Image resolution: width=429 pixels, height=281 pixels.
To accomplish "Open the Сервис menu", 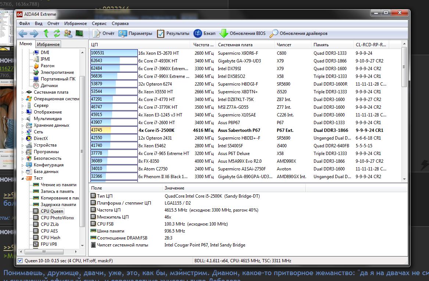I will point(99,24).
